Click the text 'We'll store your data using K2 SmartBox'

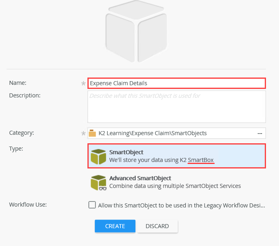161,160
